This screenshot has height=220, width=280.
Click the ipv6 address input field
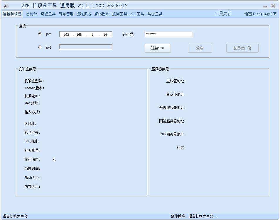(86, 47)
